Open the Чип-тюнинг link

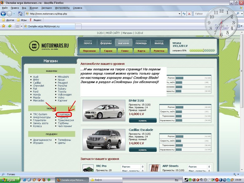[65, 126]
